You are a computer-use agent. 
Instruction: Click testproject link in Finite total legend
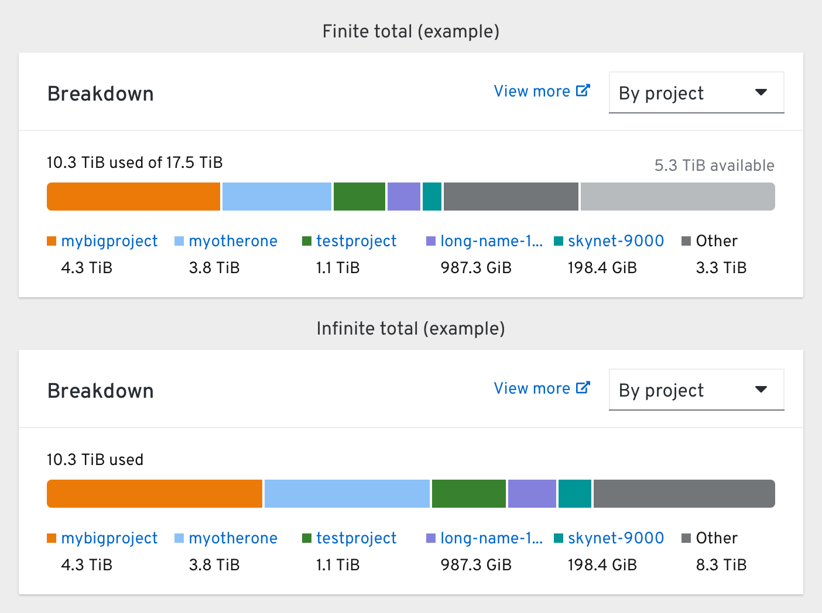point(357,241)
